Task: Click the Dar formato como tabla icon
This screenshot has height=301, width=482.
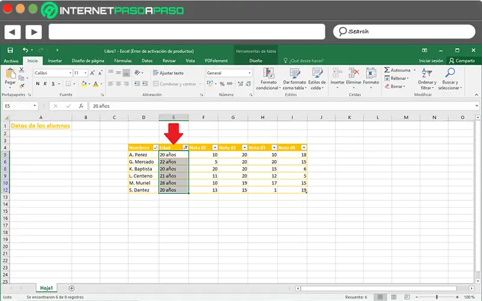Action: 295,73
